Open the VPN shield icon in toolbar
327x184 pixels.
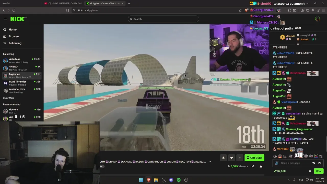pyautogui.click(x=318, y=10)
